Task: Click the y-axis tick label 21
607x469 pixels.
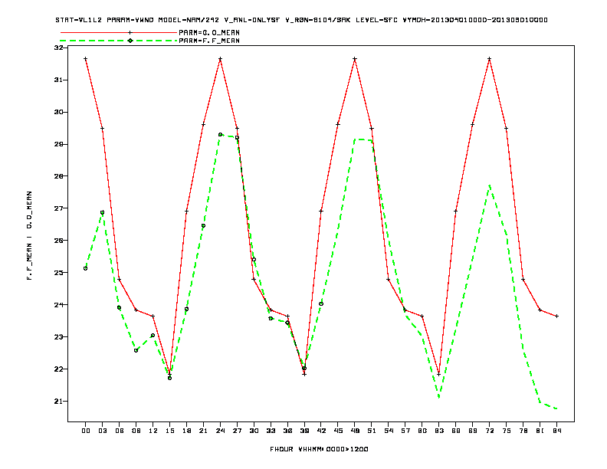Action: [58, 401]
